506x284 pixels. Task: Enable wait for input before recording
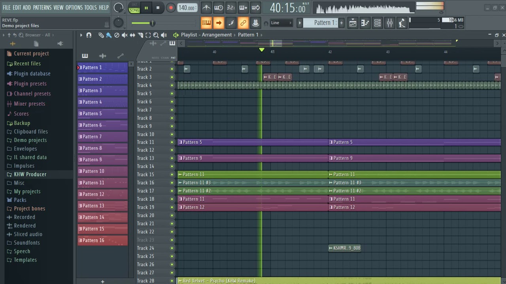(218, 7)
